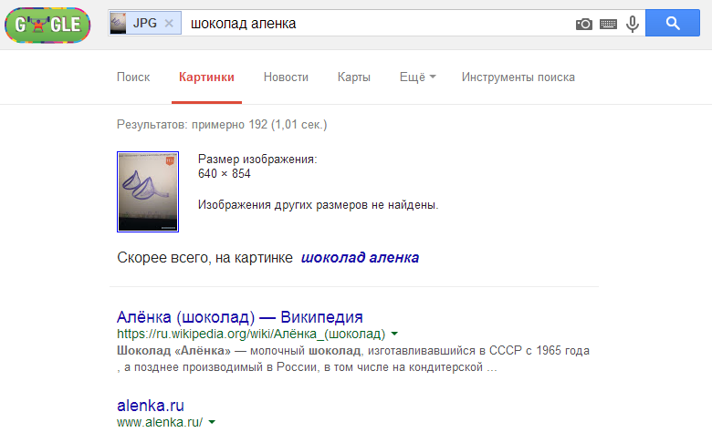Go to the Карты tab
The height and width of the screenshot is (443, 712).
(354, 77)
